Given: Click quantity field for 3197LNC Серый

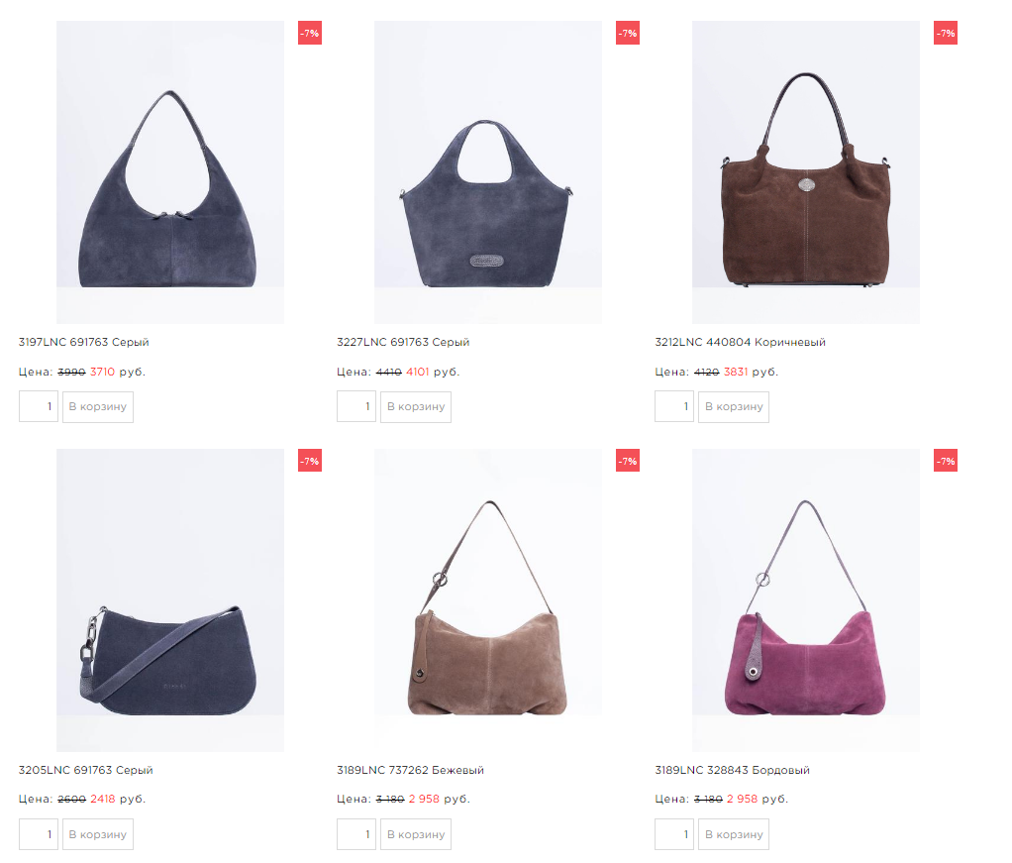Looking at the screenshot, I should click(39, 407).
